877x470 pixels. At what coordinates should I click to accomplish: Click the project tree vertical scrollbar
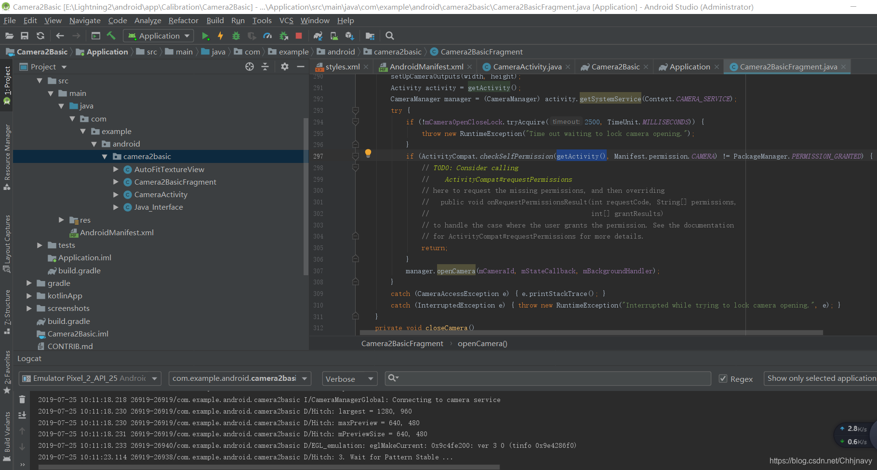(x=306, y=196)
